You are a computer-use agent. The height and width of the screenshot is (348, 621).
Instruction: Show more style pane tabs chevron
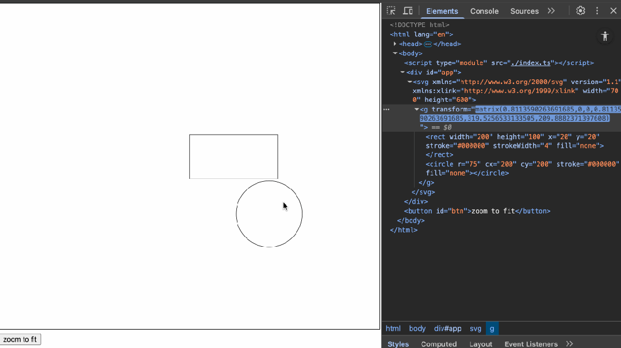coord(569,343)
